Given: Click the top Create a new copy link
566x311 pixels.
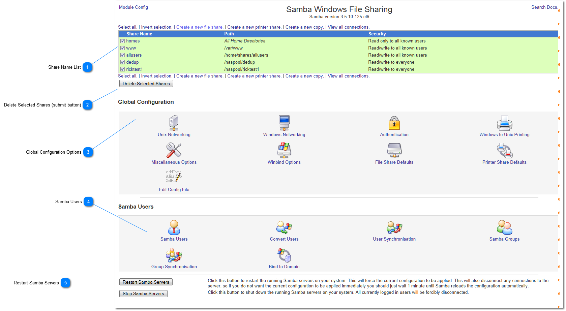Looking at the screenshot, I should point(304,27).
